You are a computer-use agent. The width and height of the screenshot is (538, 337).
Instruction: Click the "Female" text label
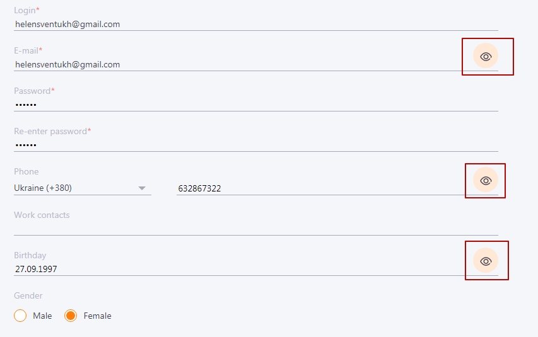pyautogui.click(x=97, y=316)
